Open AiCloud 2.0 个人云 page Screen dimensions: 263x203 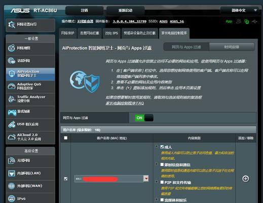[x=30, y=137]
